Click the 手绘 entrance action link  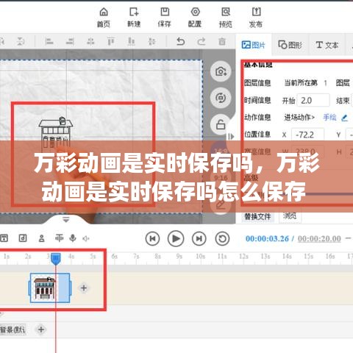[x=329, y=118]
